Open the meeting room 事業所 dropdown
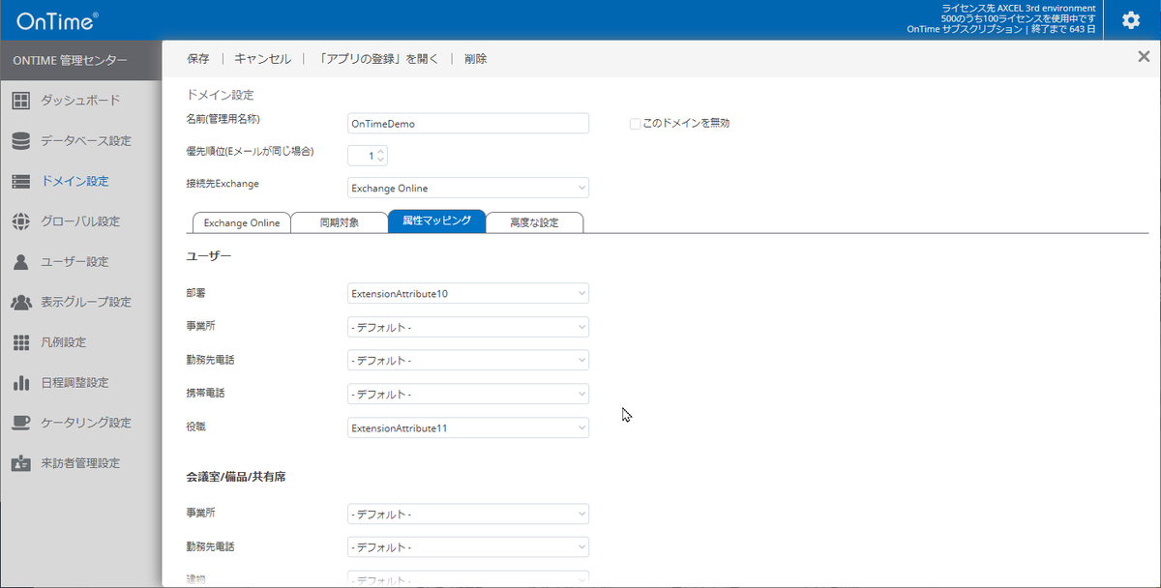This screenshot has height=588, width=1161. (x=468, y=514)
